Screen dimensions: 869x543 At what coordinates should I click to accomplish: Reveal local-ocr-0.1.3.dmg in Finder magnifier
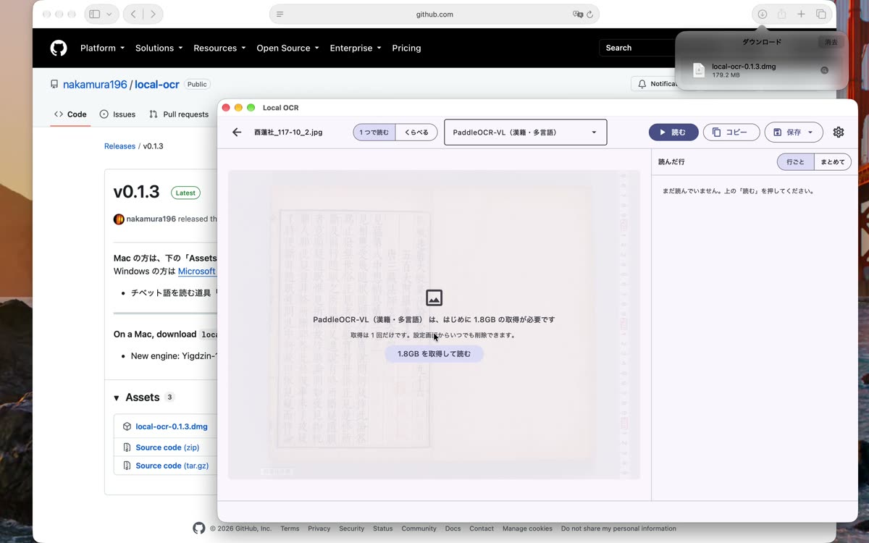[824, 70]
